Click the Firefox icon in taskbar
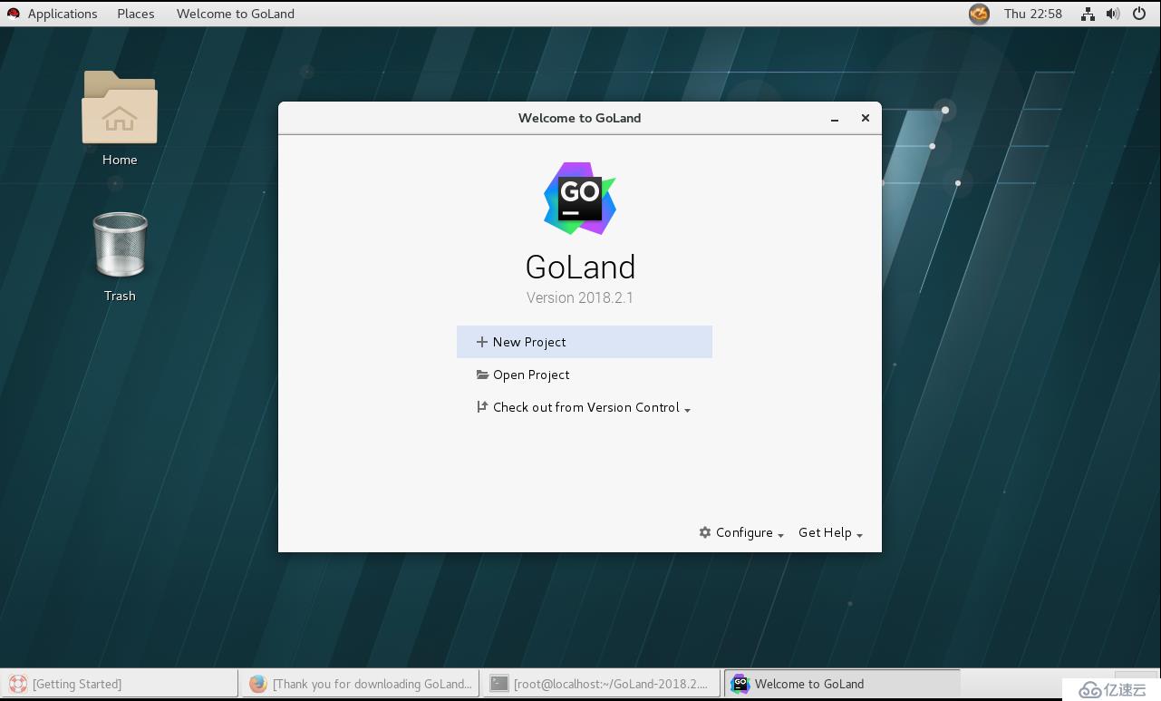 (258, 684)
